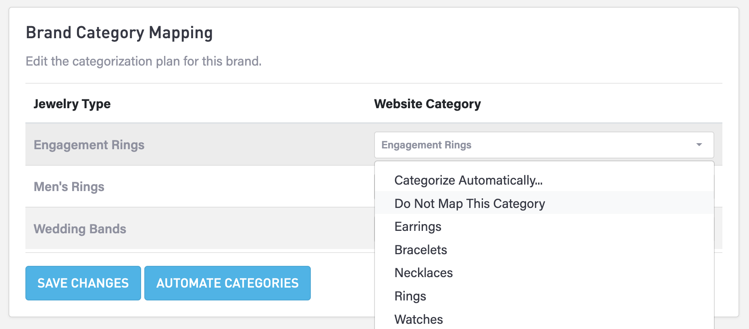The height and width of the screenshot is (329, 749).
Task: Click the 'Edit the categorization plan' description
Action: click(144, 61)
